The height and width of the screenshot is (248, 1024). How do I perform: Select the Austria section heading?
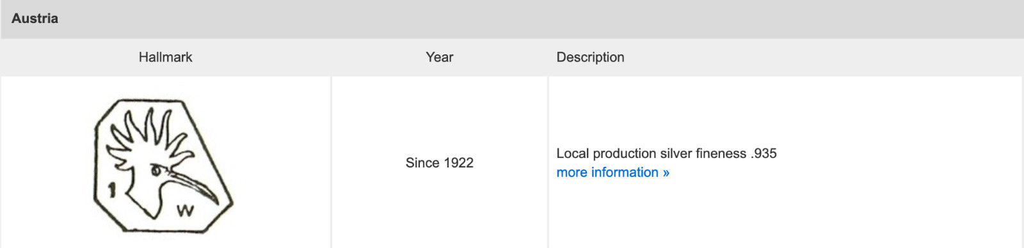pyautogui.click(x=35, y=19)
